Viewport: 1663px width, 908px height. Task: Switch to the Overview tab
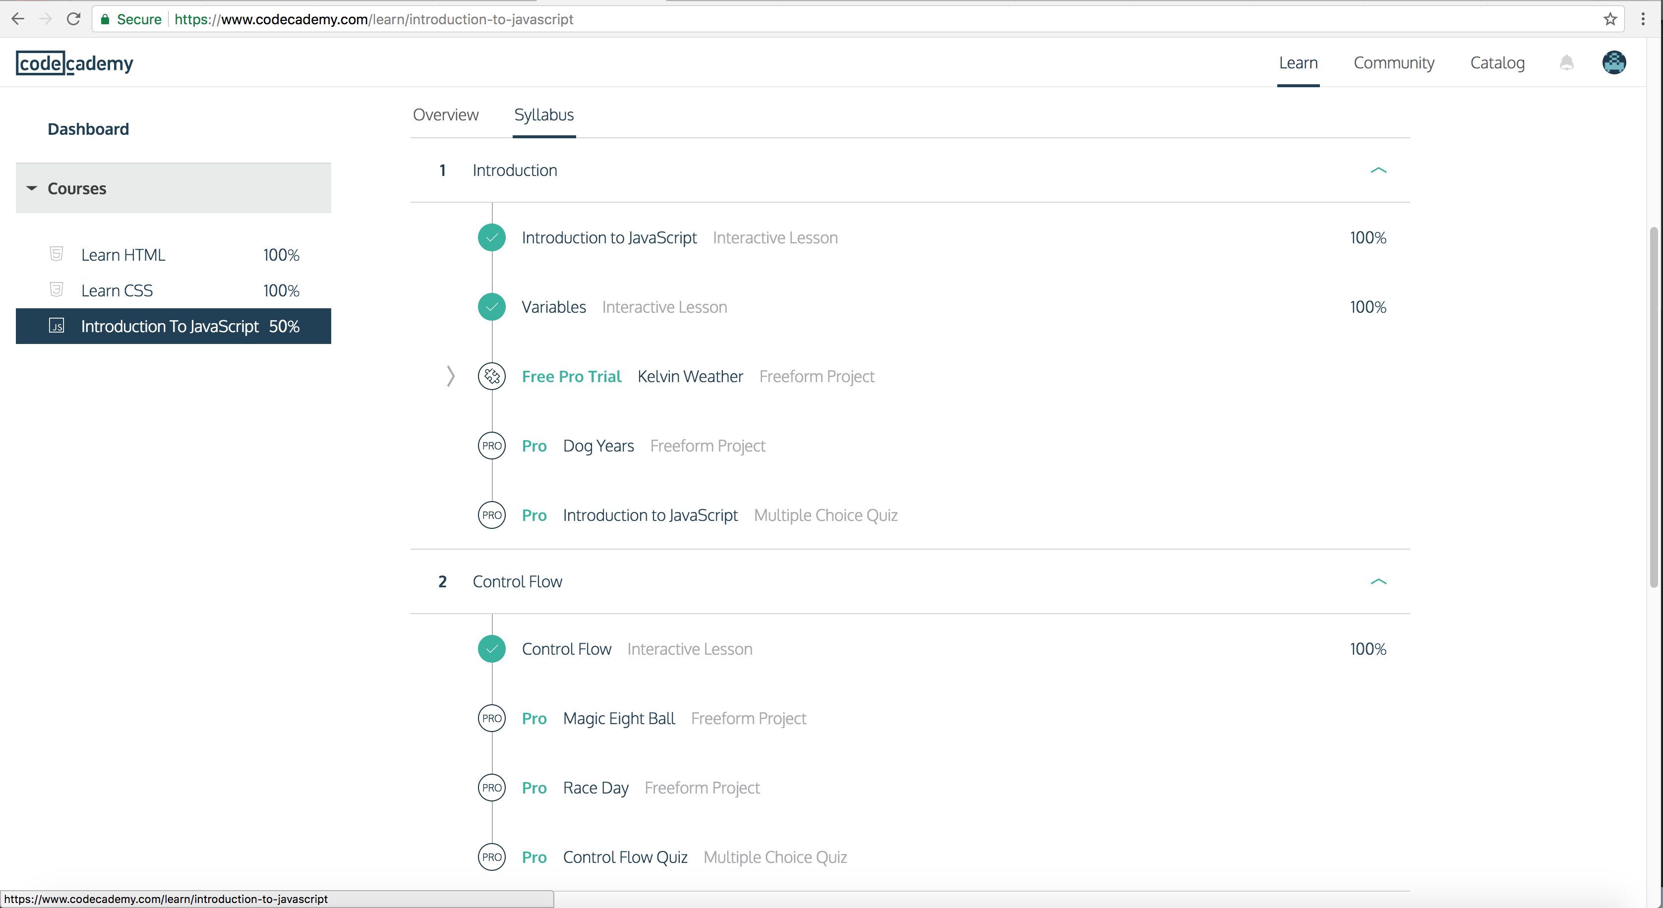445,115
